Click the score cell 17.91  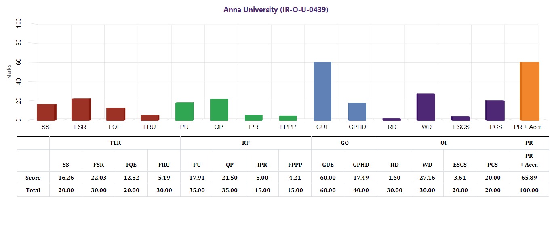point(197,178)
